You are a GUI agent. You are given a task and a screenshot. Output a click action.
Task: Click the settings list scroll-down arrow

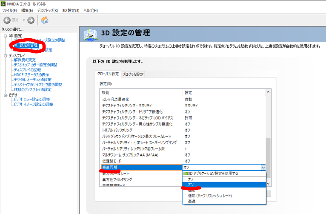coord(268,184)
